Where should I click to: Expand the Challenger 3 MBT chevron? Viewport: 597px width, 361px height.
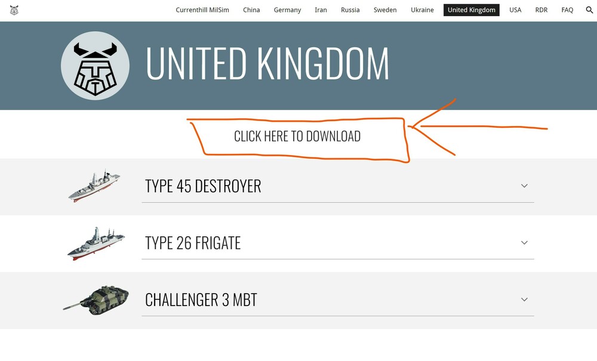pyautogui.click(x=524, y=300)
